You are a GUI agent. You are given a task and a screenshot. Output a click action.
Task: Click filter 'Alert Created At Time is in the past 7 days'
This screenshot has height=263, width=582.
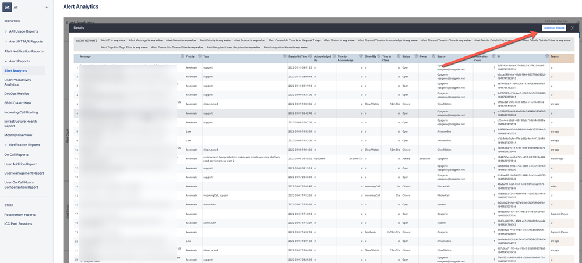(x=295, y=40)
